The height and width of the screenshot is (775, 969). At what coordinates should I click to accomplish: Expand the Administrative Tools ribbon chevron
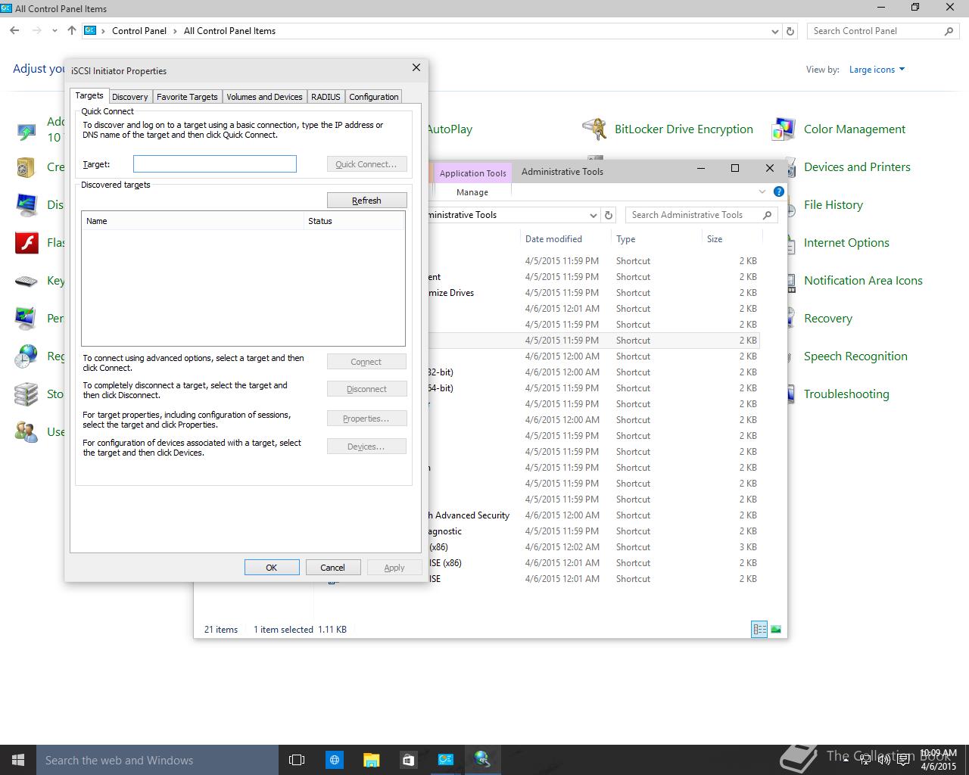[x=762, y=191]
